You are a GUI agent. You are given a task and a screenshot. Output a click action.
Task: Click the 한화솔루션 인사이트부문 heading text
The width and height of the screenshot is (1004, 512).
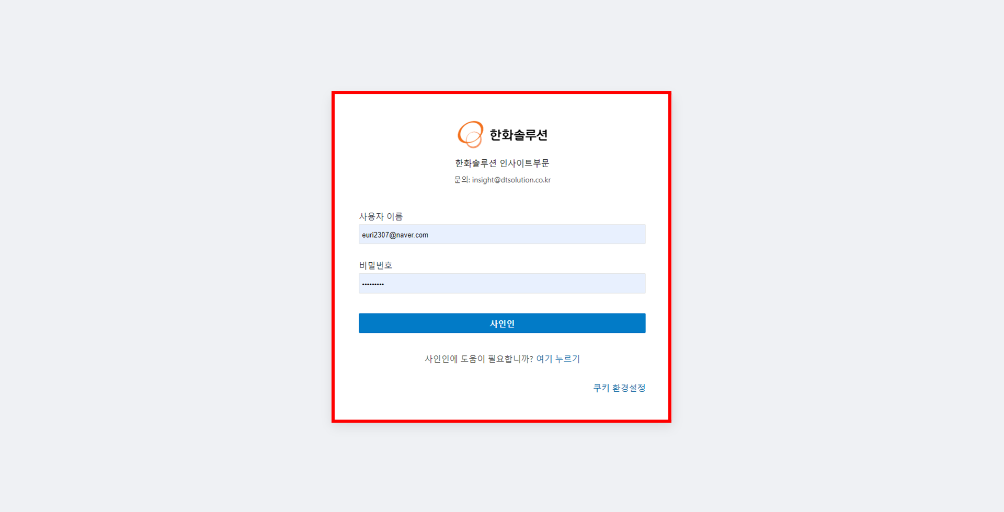(502, 163)
